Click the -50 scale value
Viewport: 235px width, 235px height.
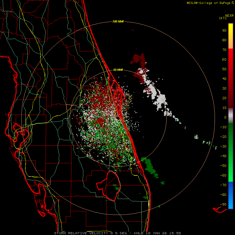pyautogui.click(x=223, y=166)
